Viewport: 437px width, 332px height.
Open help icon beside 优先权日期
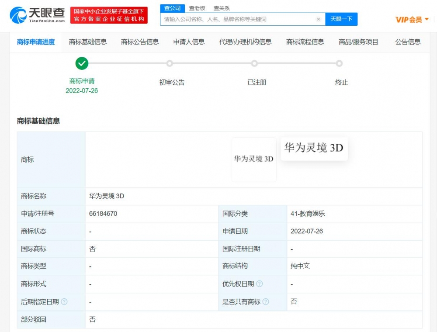[260, 284]
